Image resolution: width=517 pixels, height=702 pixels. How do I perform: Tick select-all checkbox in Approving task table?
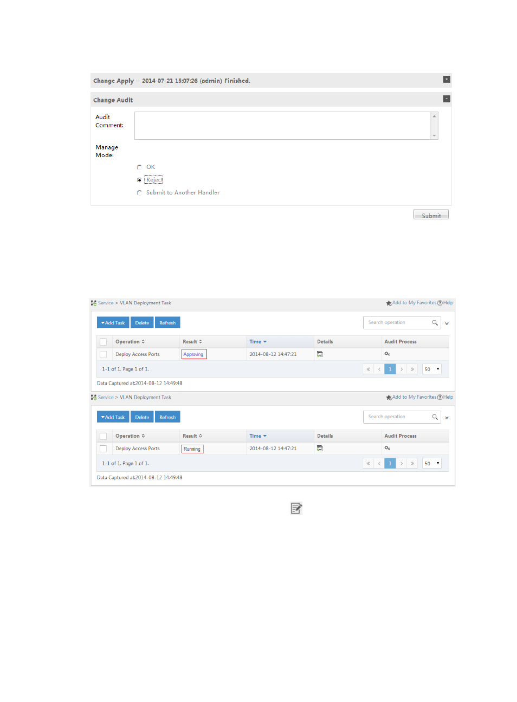[x=104, y=342]
